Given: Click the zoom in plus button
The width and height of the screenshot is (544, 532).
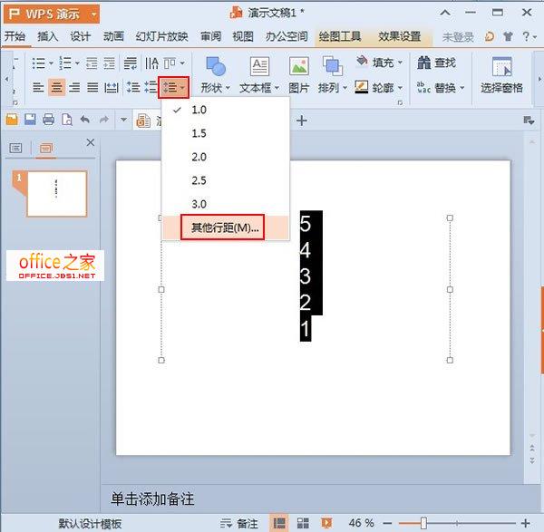Looking at the screenshot, I should click(526, 523).
